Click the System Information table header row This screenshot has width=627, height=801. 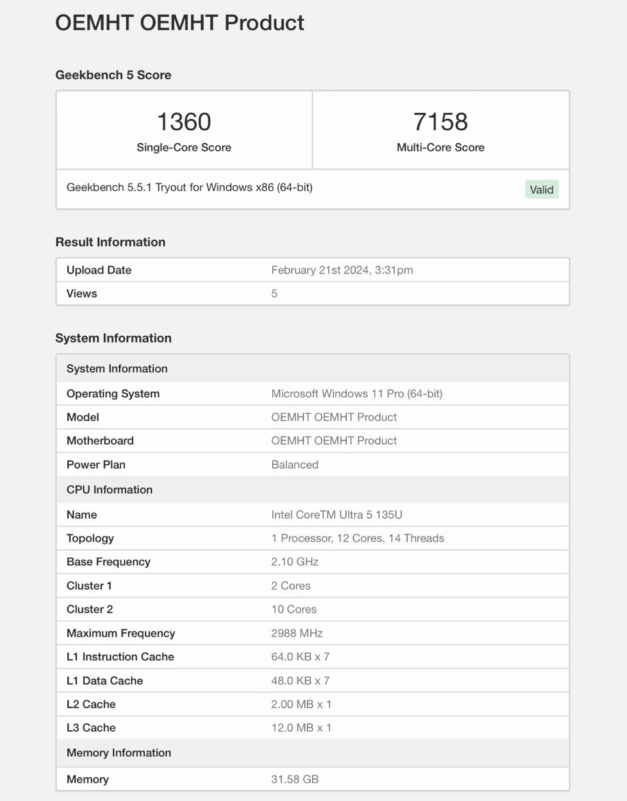coord(117,368)
